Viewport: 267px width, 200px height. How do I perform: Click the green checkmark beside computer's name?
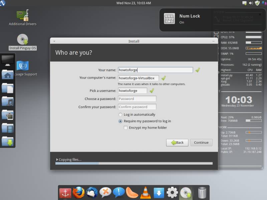[164, 78]
